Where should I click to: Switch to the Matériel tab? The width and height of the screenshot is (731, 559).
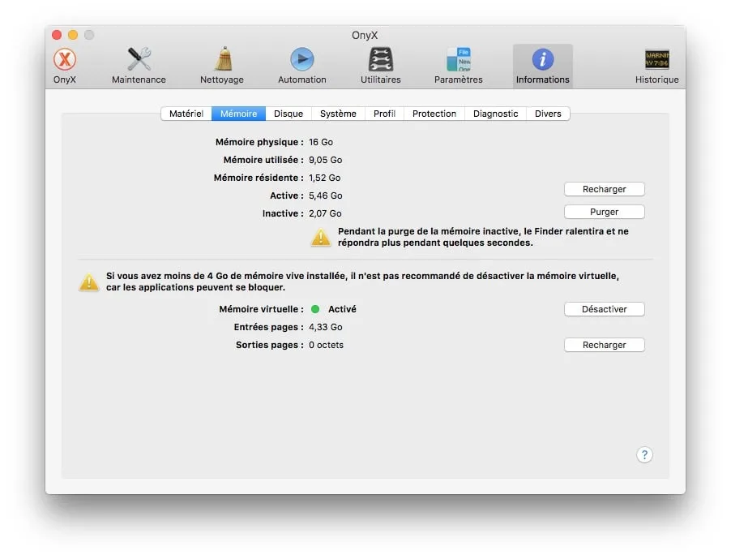pyautogui.click(x=186, y=114)
